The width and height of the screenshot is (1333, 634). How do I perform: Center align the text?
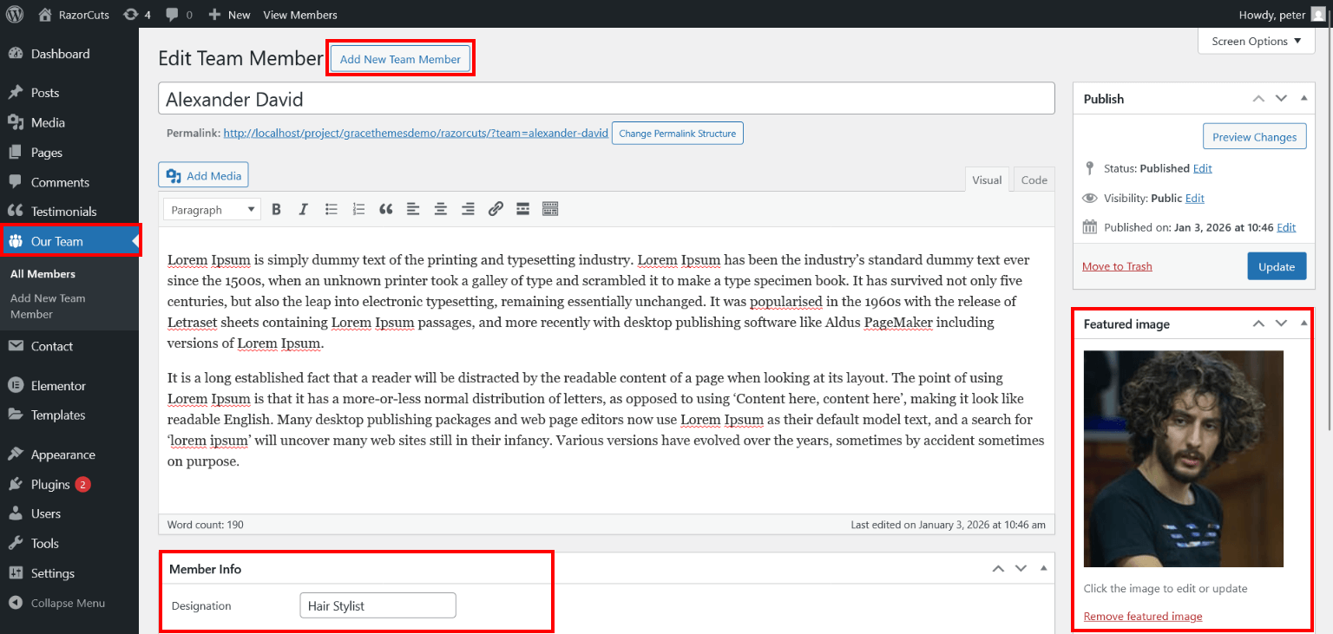click(441, 209)
